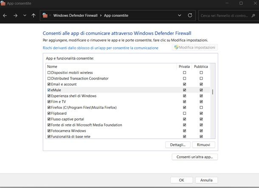Screen dimensions: 259x188
Task: Toggle Flusso captive portal Pubblica checkbox
Action: [201, 119]
